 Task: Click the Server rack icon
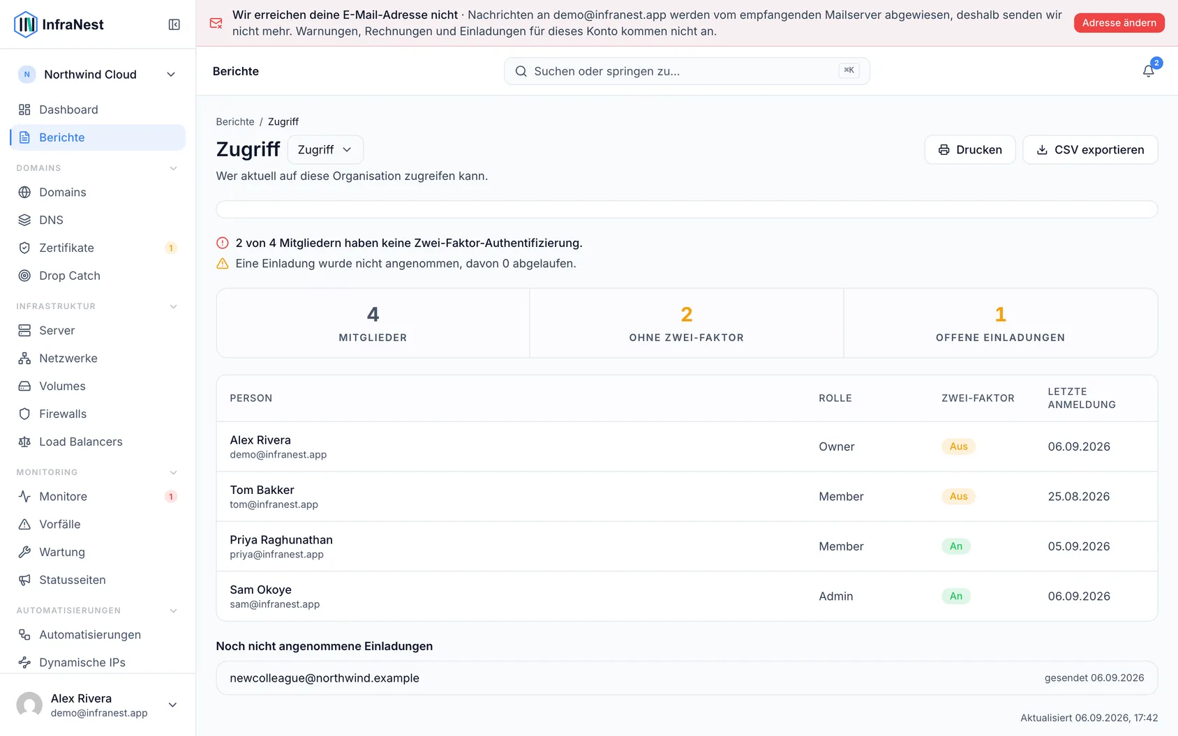(24, 330)
